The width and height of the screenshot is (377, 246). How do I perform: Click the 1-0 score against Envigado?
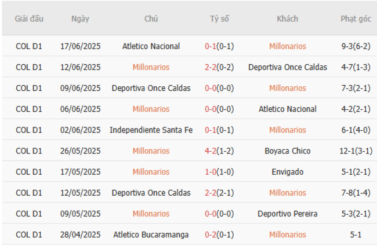[x=211, y=172]
